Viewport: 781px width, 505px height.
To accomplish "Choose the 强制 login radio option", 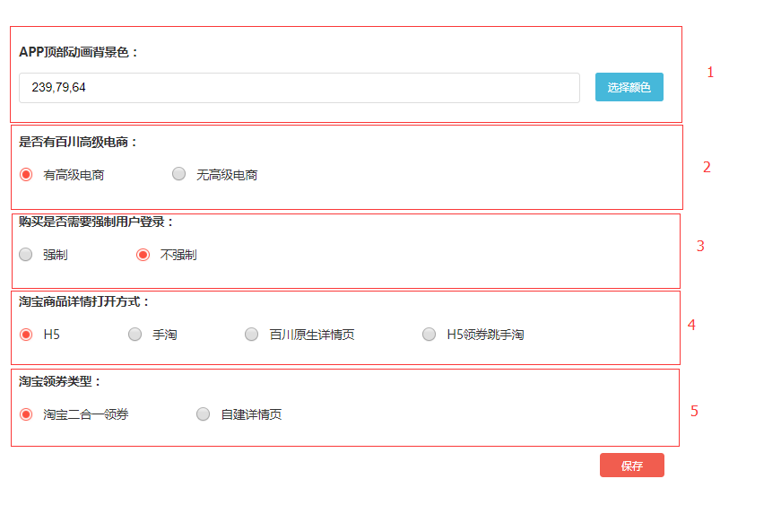I will pyautogui.click(x=26, y=255).
